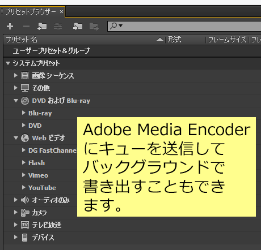The image size is (261, 250).
Task: Collapse the Web ビデオ category
Action: [x=16, y=138]
